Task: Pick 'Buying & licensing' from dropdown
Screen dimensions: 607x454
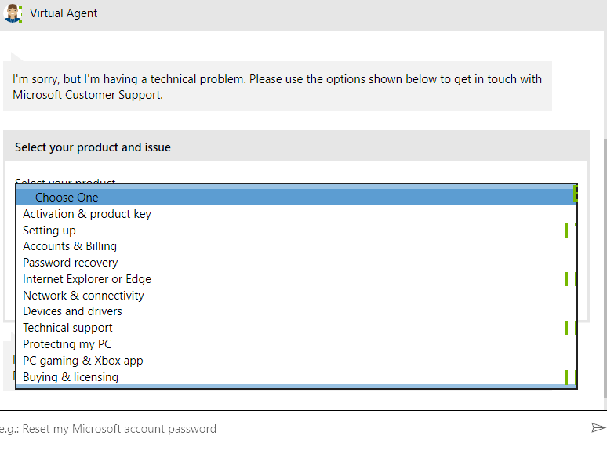Action: 296,376
